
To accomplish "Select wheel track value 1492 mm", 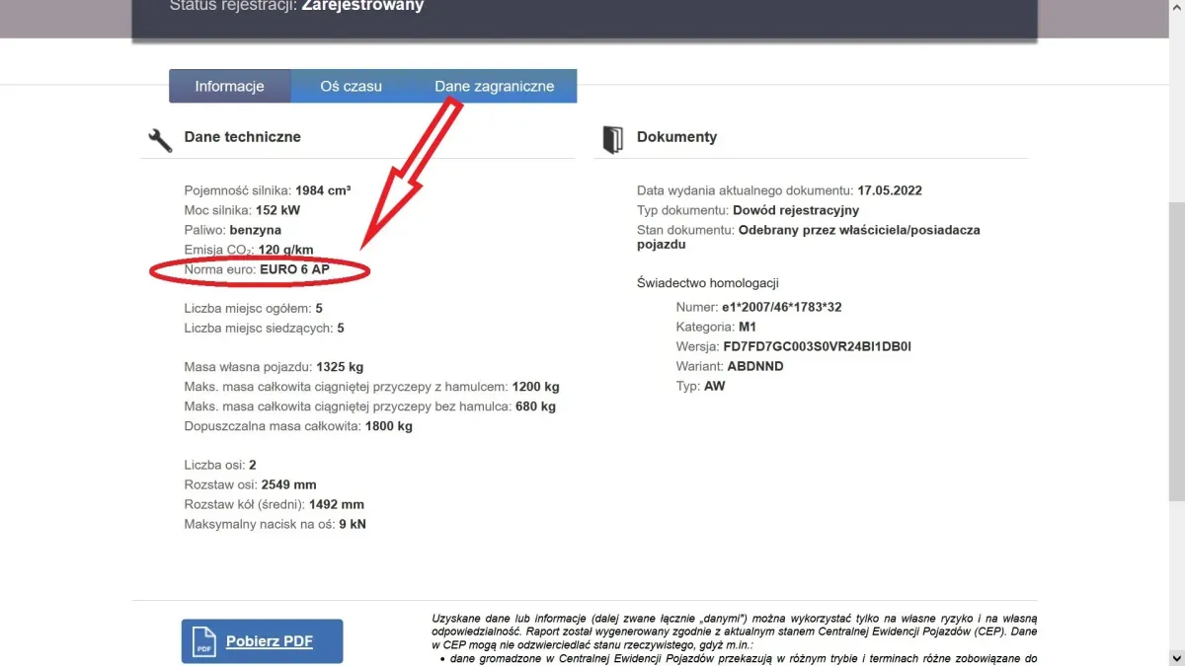I will [337, 504].
